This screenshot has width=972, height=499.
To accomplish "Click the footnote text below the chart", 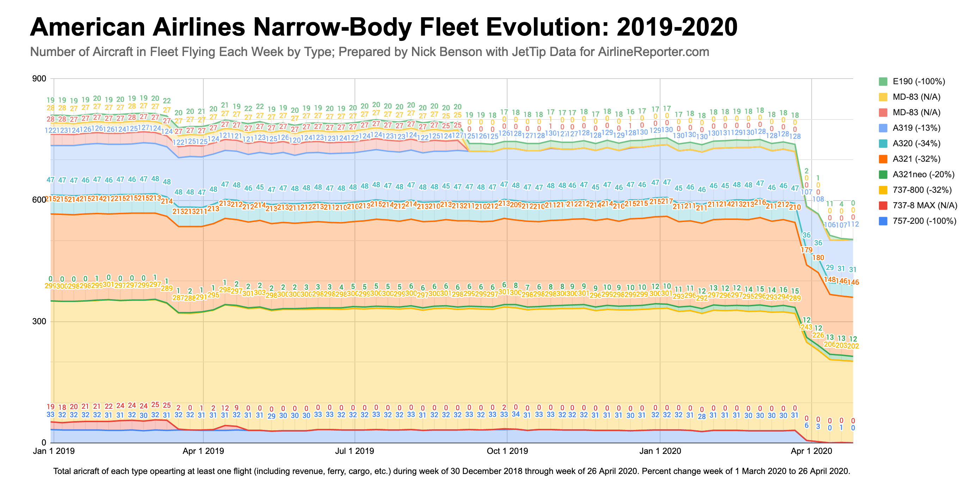I will point(452,471).
